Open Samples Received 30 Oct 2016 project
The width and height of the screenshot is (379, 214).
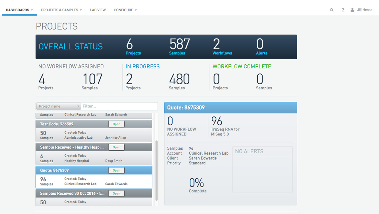(116, 193)
